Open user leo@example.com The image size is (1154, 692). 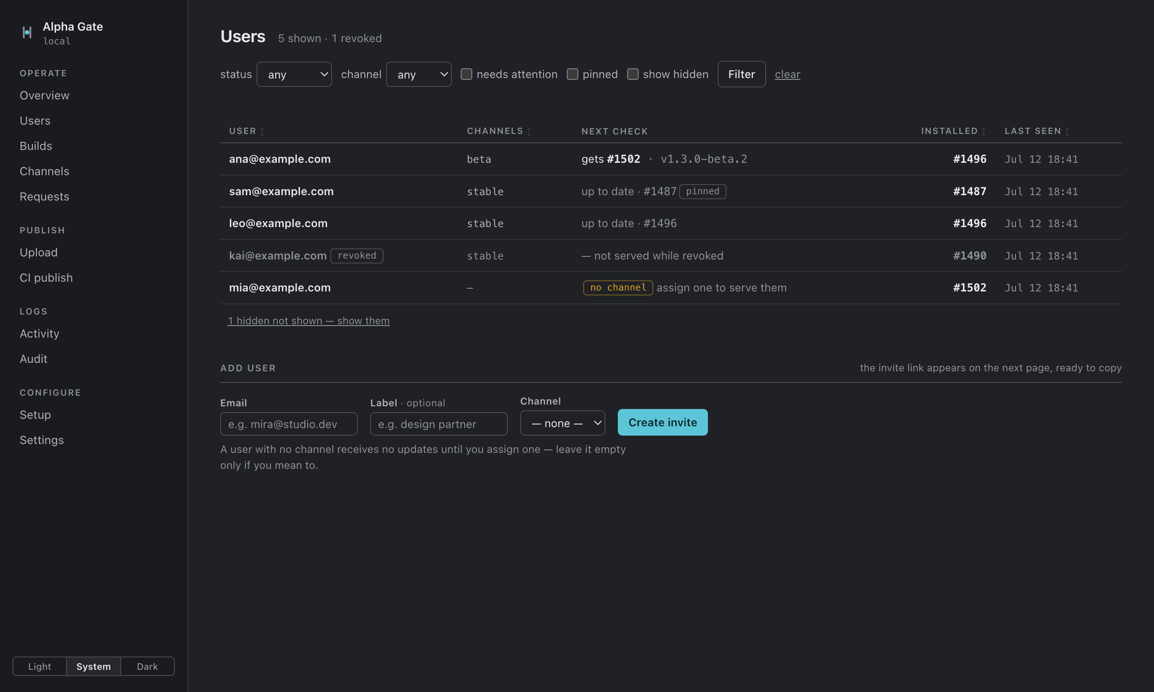(278, 224)
